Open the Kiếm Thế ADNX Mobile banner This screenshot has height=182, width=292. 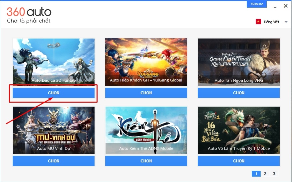tap(146, 130)
